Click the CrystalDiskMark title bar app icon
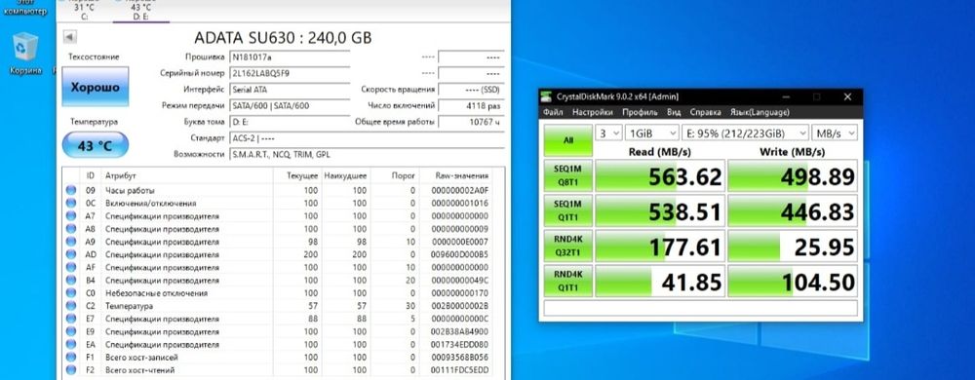This screenshot has width=975, height=380. pos(546,96)
